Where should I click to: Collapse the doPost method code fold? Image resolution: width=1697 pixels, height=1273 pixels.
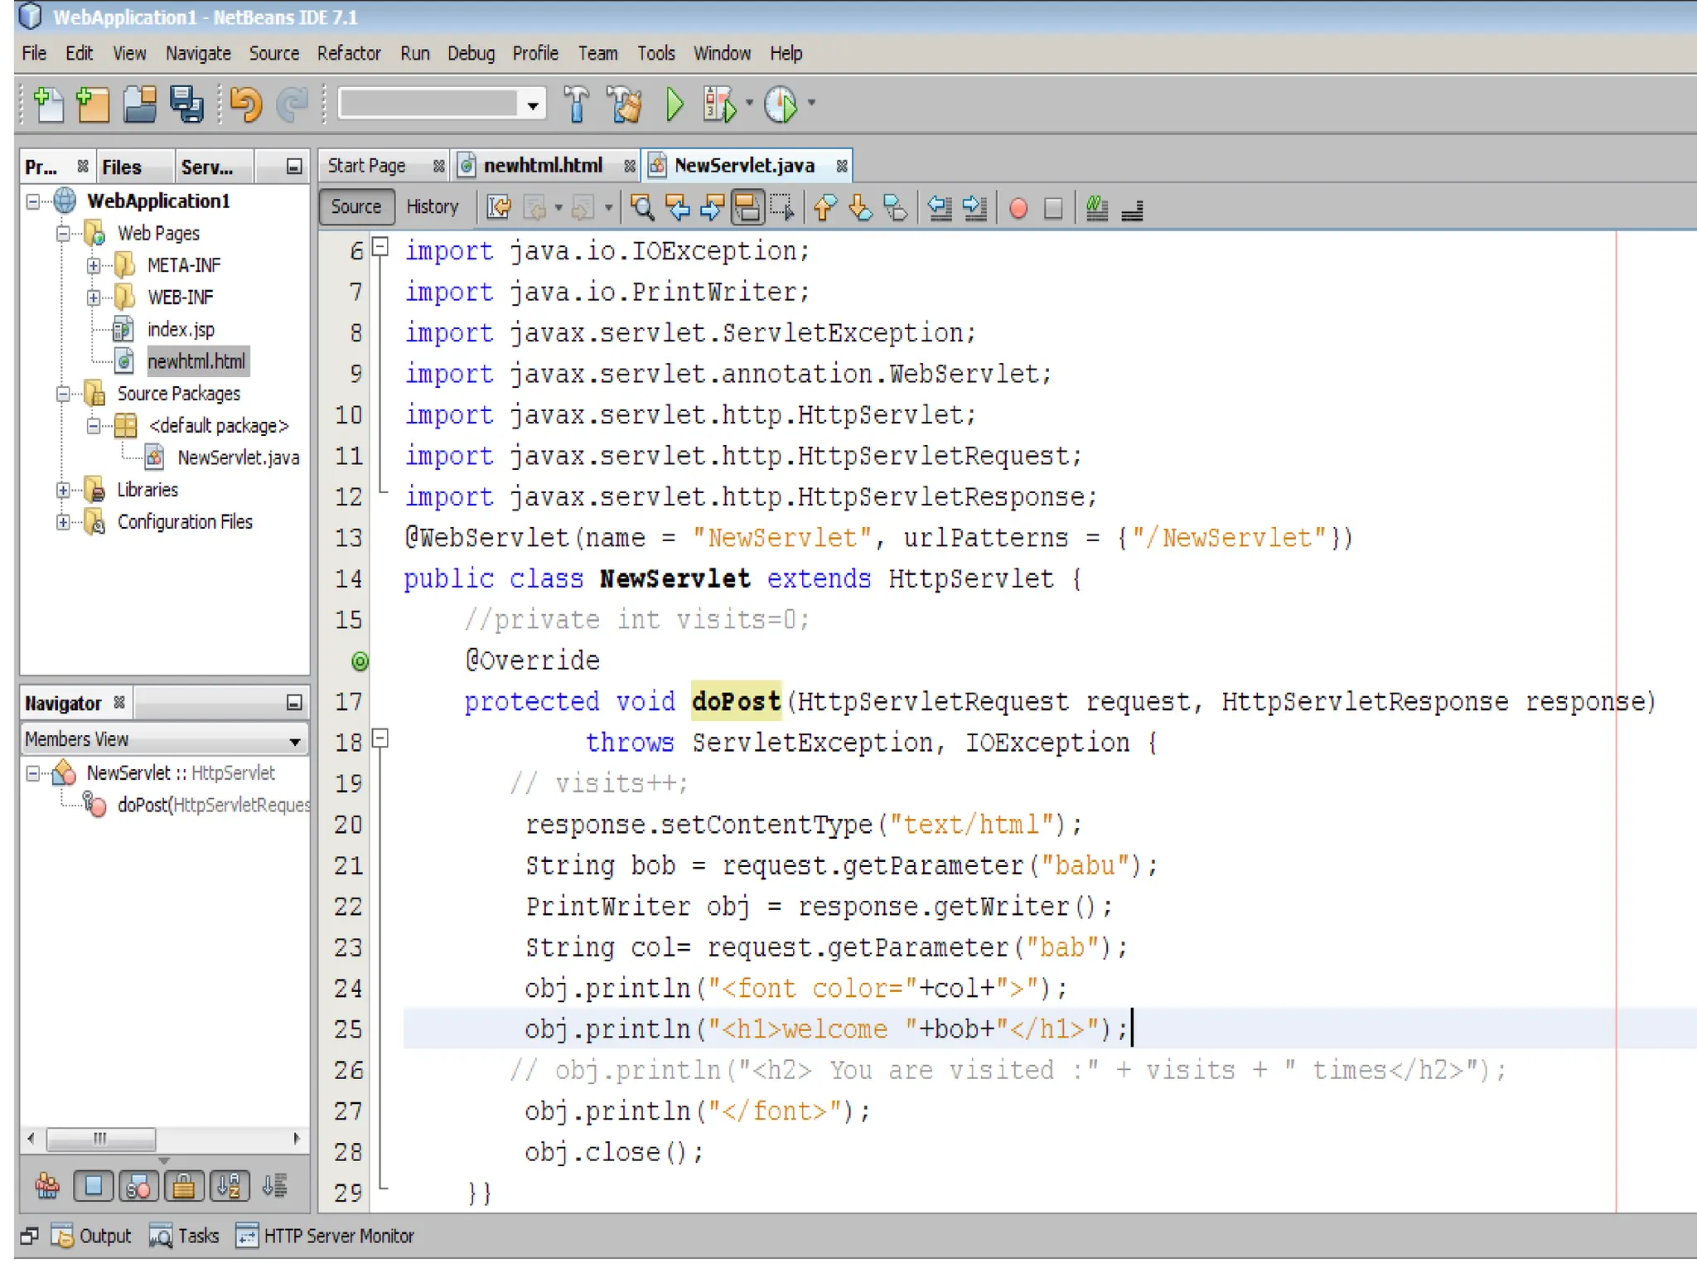point(380,738)
